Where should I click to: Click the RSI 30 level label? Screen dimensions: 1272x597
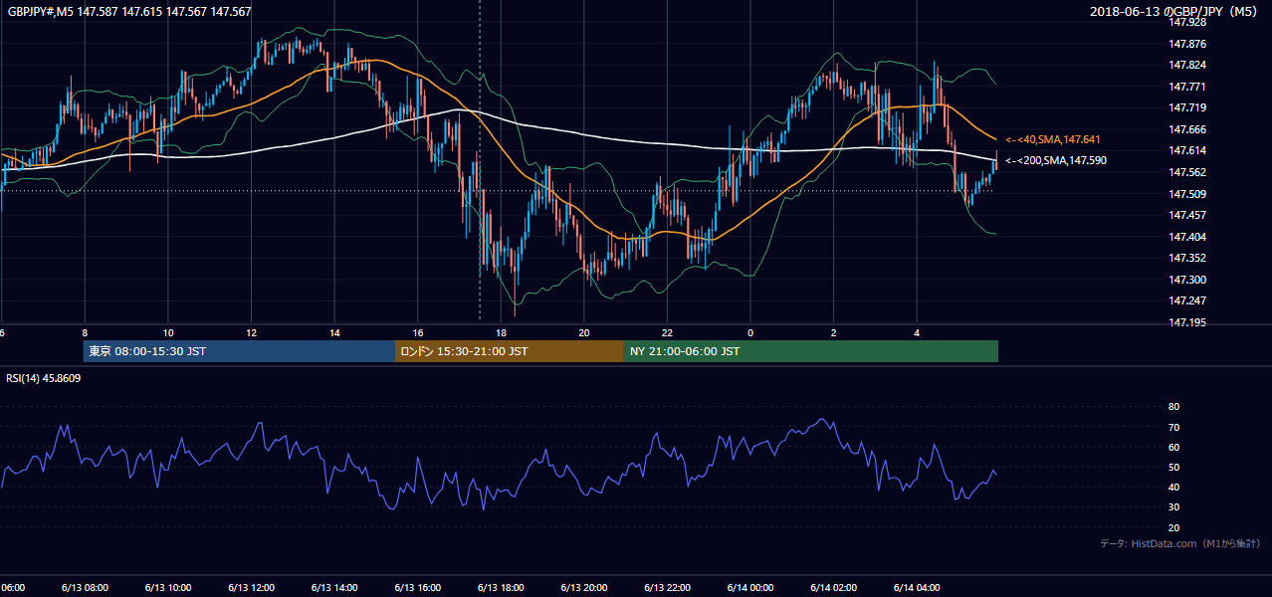[x=1173, y=507]
